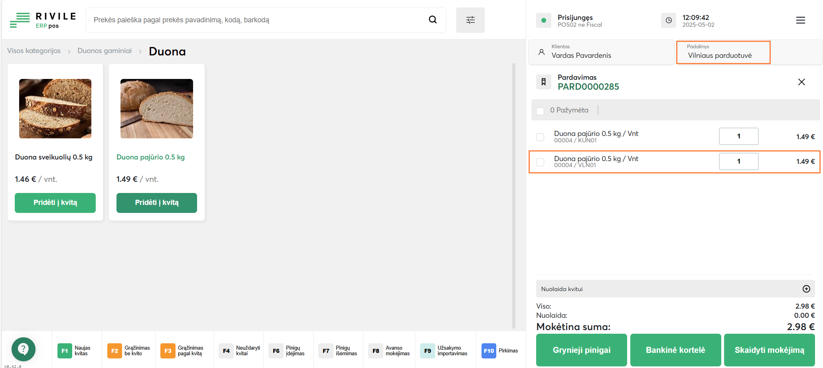
Task: Go to Visos kategorijos breadcrumb
Action: click(x=34, y=51)
